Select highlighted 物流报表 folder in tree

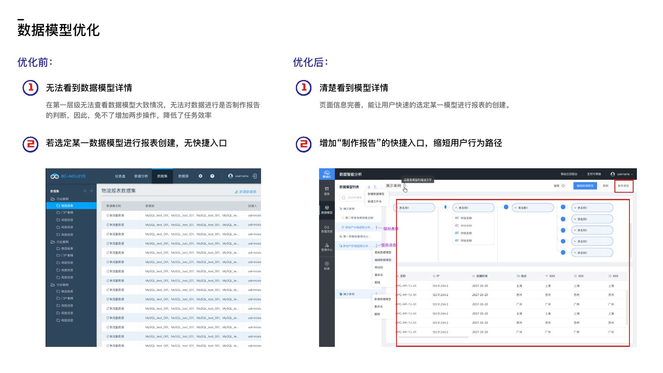tap(71, 206)
